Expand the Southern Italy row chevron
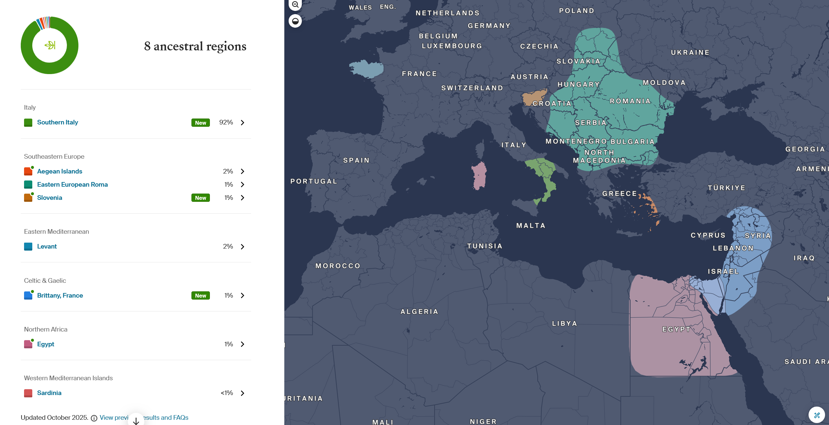 [243, 122]
